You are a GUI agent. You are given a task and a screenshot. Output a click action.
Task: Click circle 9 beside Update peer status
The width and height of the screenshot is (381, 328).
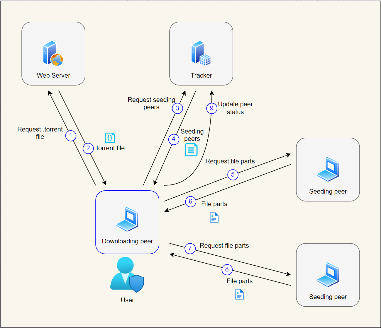[211, 108]
